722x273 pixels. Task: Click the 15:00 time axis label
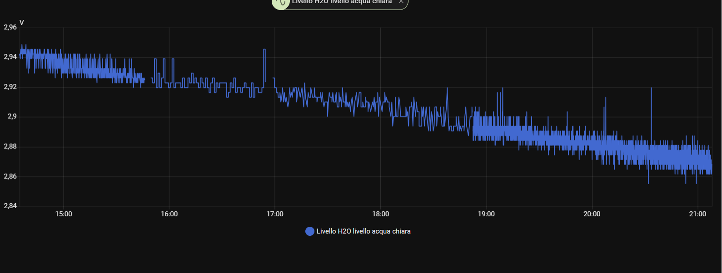click(64, 214)
